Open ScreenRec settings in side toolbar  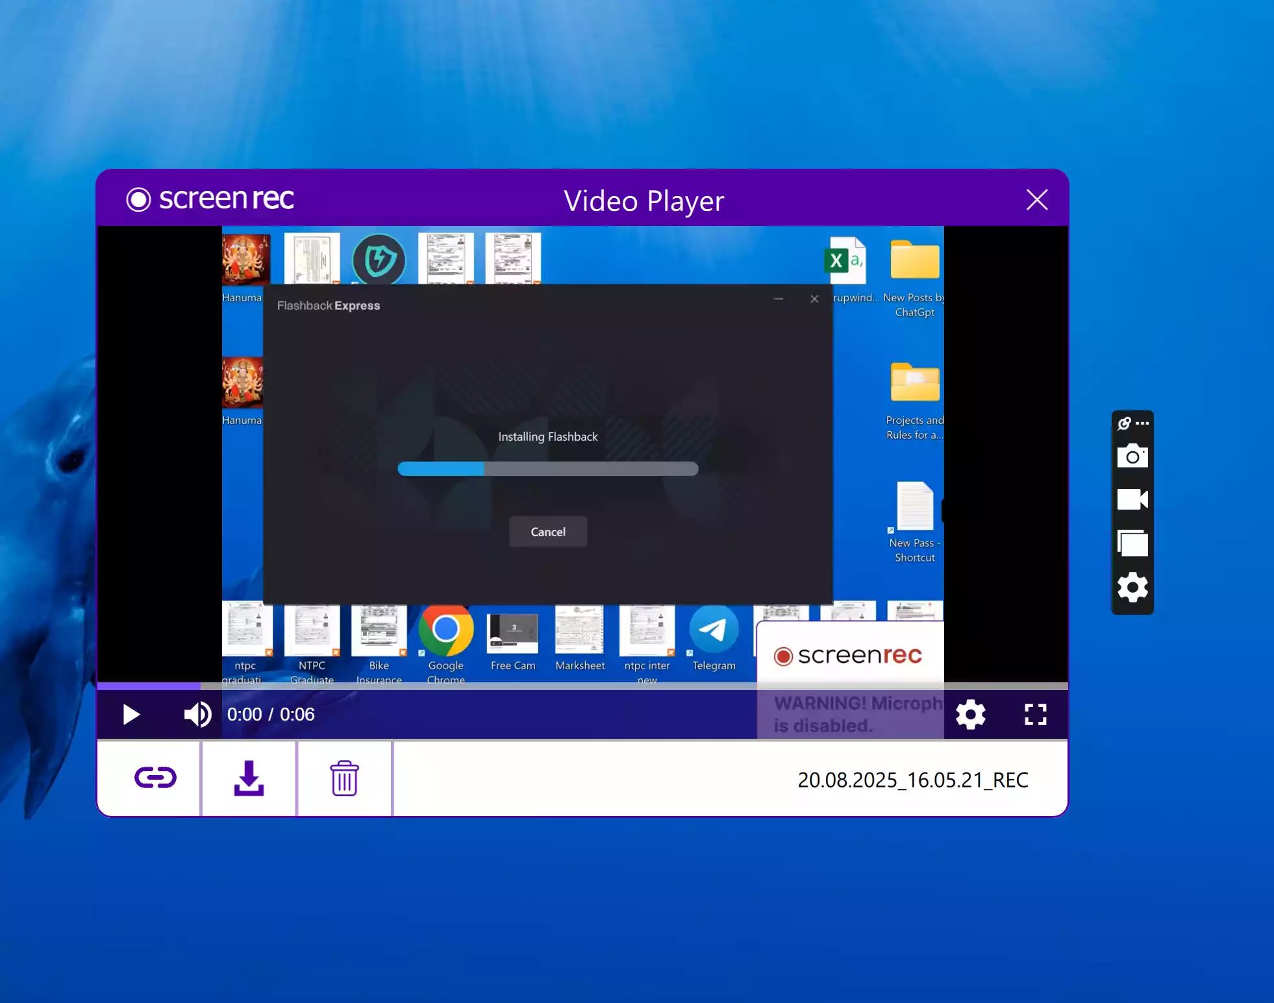1132,588
